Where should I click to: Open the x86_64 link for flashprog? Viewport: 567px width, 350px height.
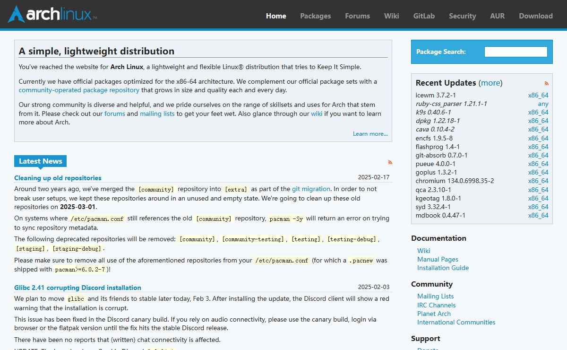point(538,147)
